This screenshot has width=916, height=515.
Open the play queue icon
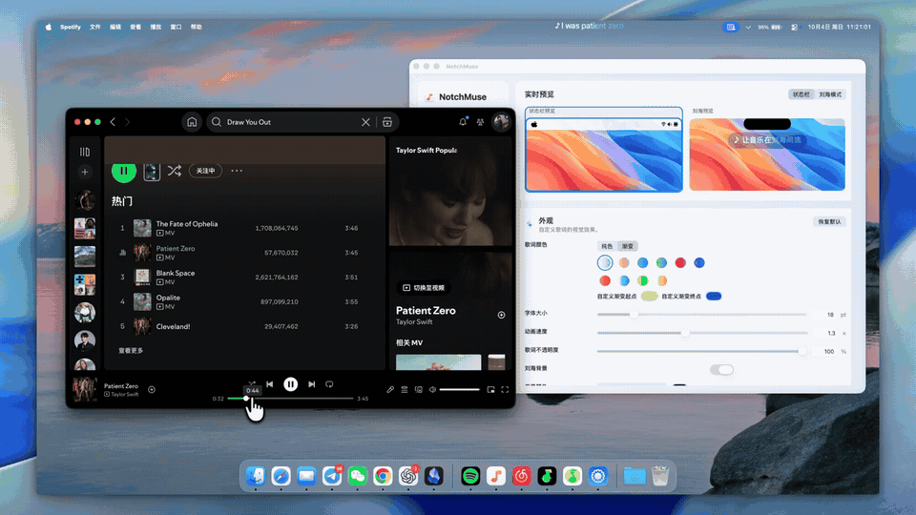[x=405, y=389]
